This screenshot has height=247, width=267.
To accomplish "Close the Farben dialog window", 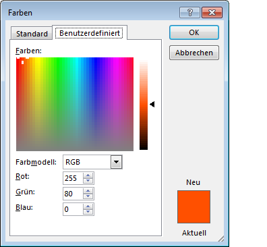I will pos(212,13).
